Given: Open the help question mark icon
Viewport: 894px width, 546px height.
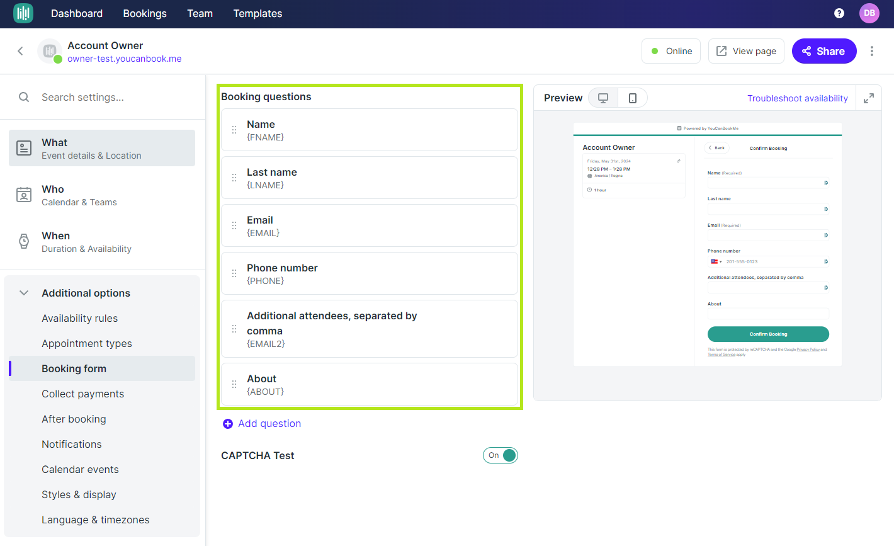Looking at the screenshot, I should click(x=839, y=13).
